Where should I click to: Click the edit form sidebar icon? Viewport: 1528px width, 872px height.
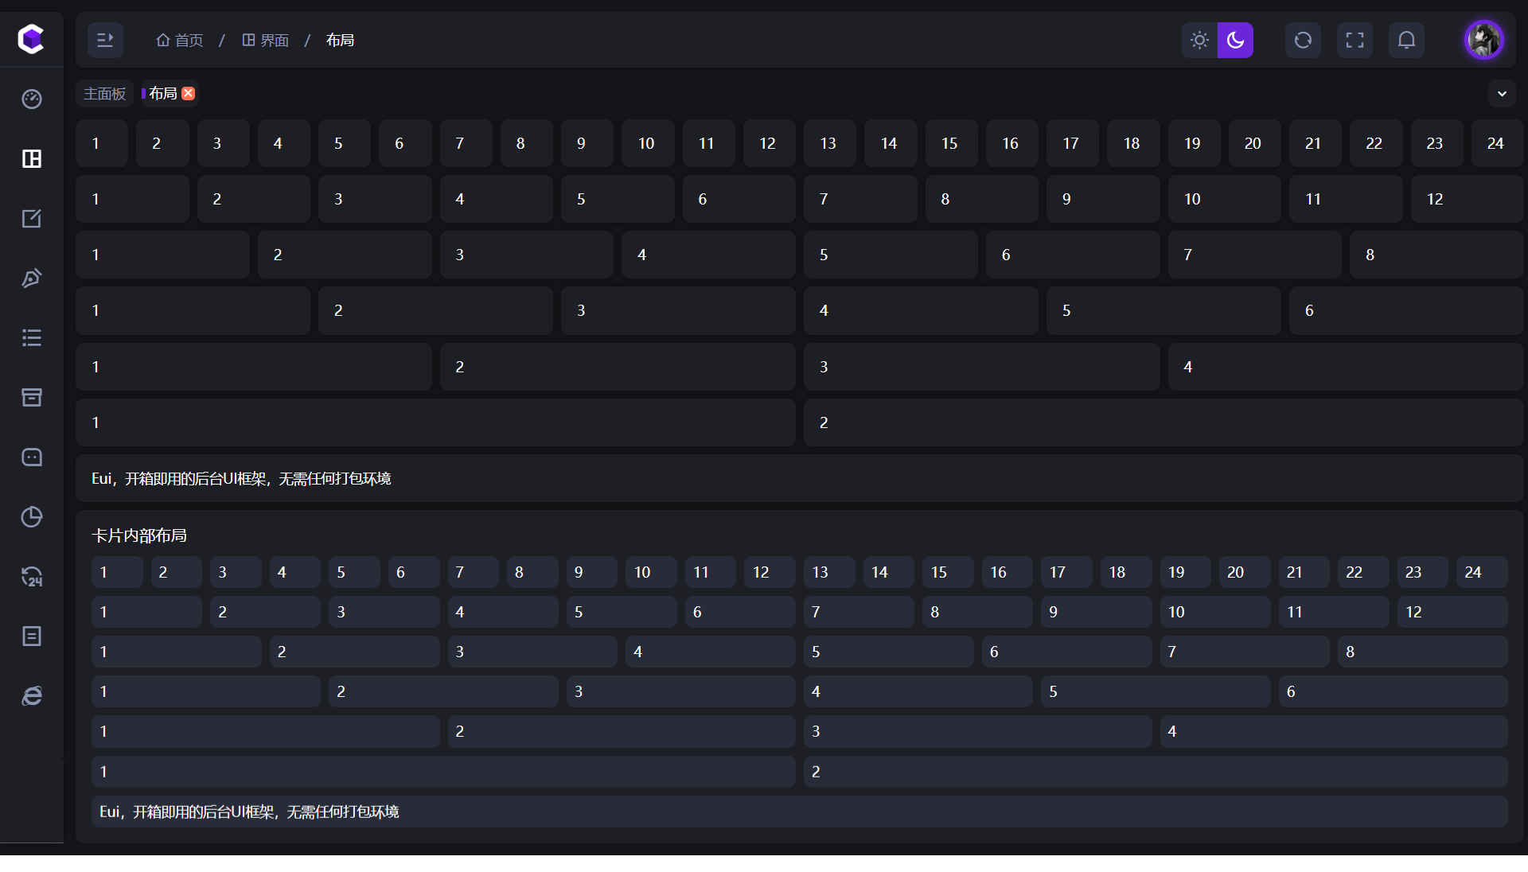pyautogui.click(x=32, y=218)
